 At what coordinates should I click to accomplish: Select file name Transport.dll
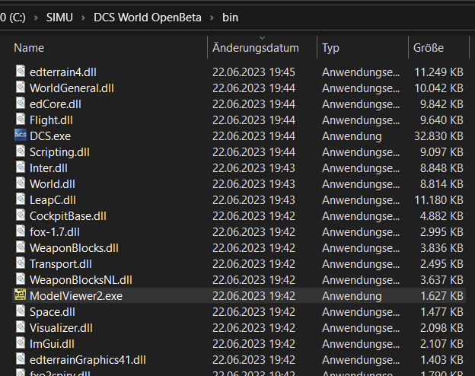[x=61, y=264]
